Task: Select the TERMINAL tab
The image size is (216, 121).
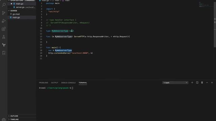Action: 83,83
